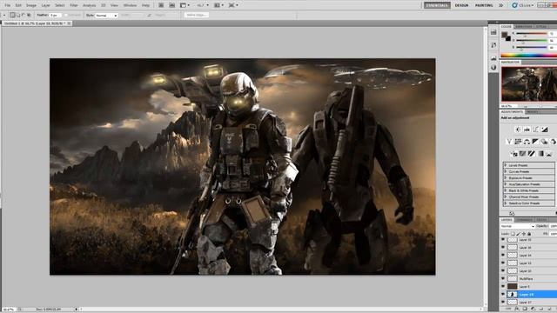The width and height of the screenshot is (557, 313).
Task: Add a Threshold adjustment
Action: [532, 154]
